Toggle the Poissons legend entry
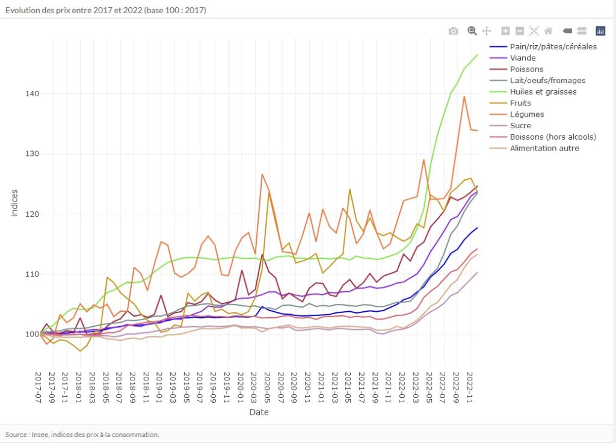The height and width of the screenshot is (443, 616). 526,69
